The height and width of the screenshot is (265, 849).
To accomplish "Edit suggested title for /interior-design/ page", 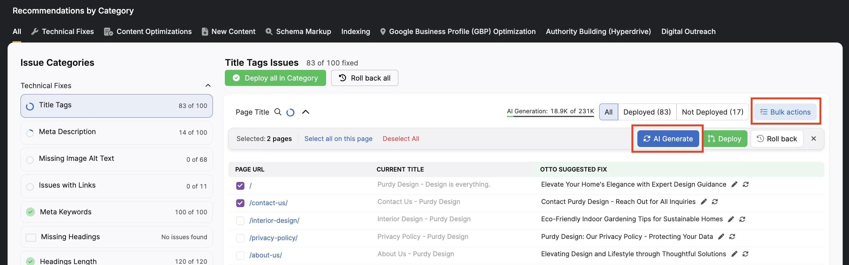I will coord(731,219).
